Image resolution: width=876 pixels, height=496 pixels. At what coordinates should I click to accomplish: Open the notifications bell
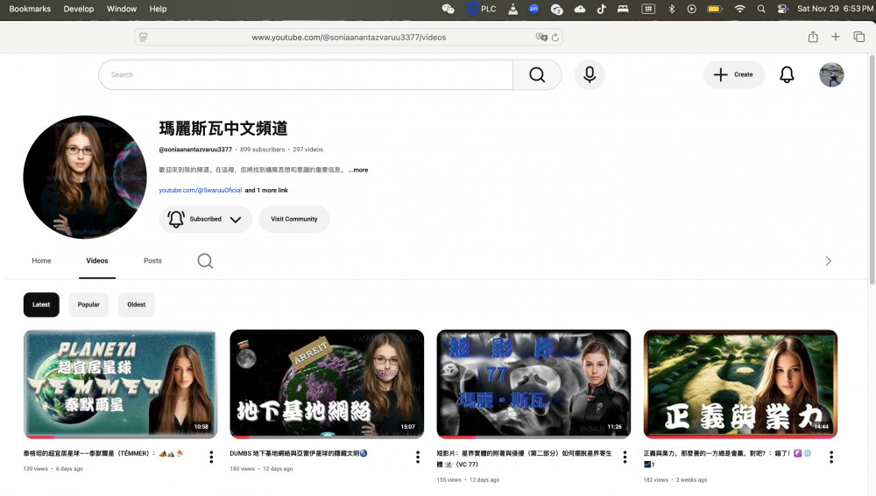click(787, 75)
